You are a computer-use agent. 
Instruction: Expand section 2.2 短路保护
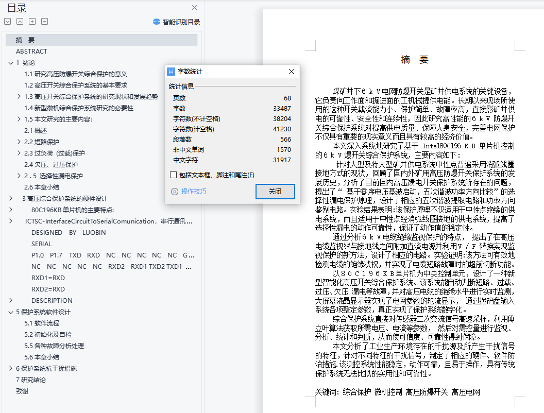pyautogui.click(x=19, y=142)
